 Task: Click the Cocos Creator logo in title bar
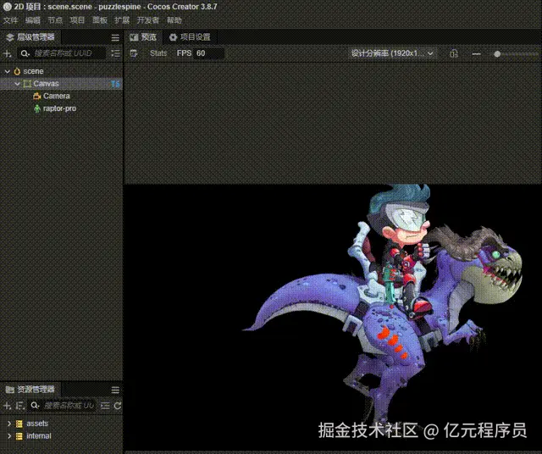tap(7, 7)
